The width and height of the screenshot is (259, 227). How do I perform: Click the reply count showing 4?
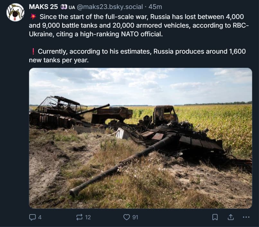40,217
